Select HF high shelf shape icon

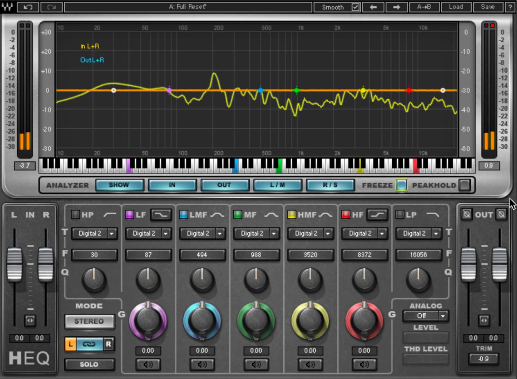coord(377,215)
